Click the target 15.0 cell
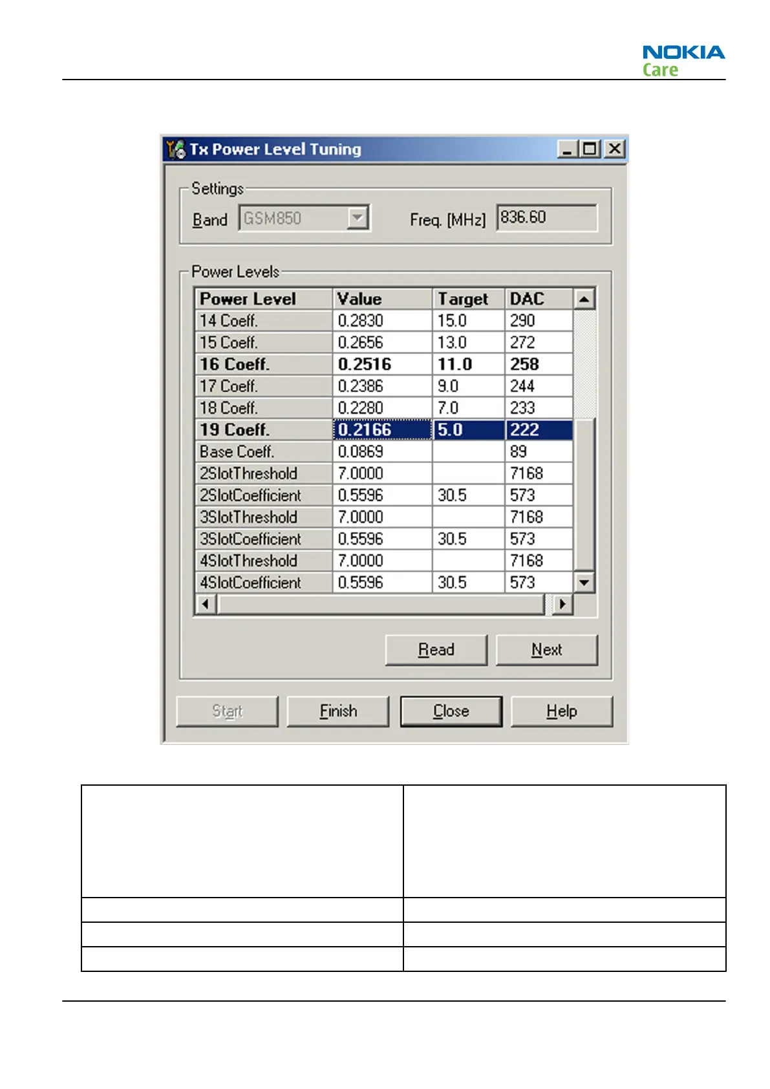The image size is (770, 1089). [468, 321]
